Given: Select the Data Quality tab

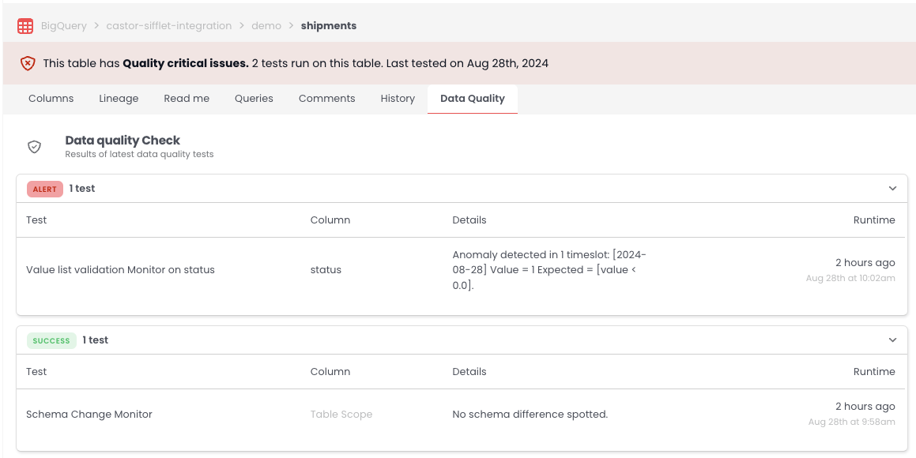Looking at the screenshot, I should tap(472, 99).
